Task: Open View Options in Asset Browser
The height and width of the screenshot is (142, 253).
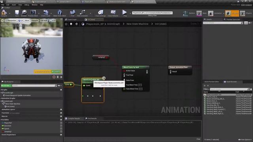Action: point(245,140)
